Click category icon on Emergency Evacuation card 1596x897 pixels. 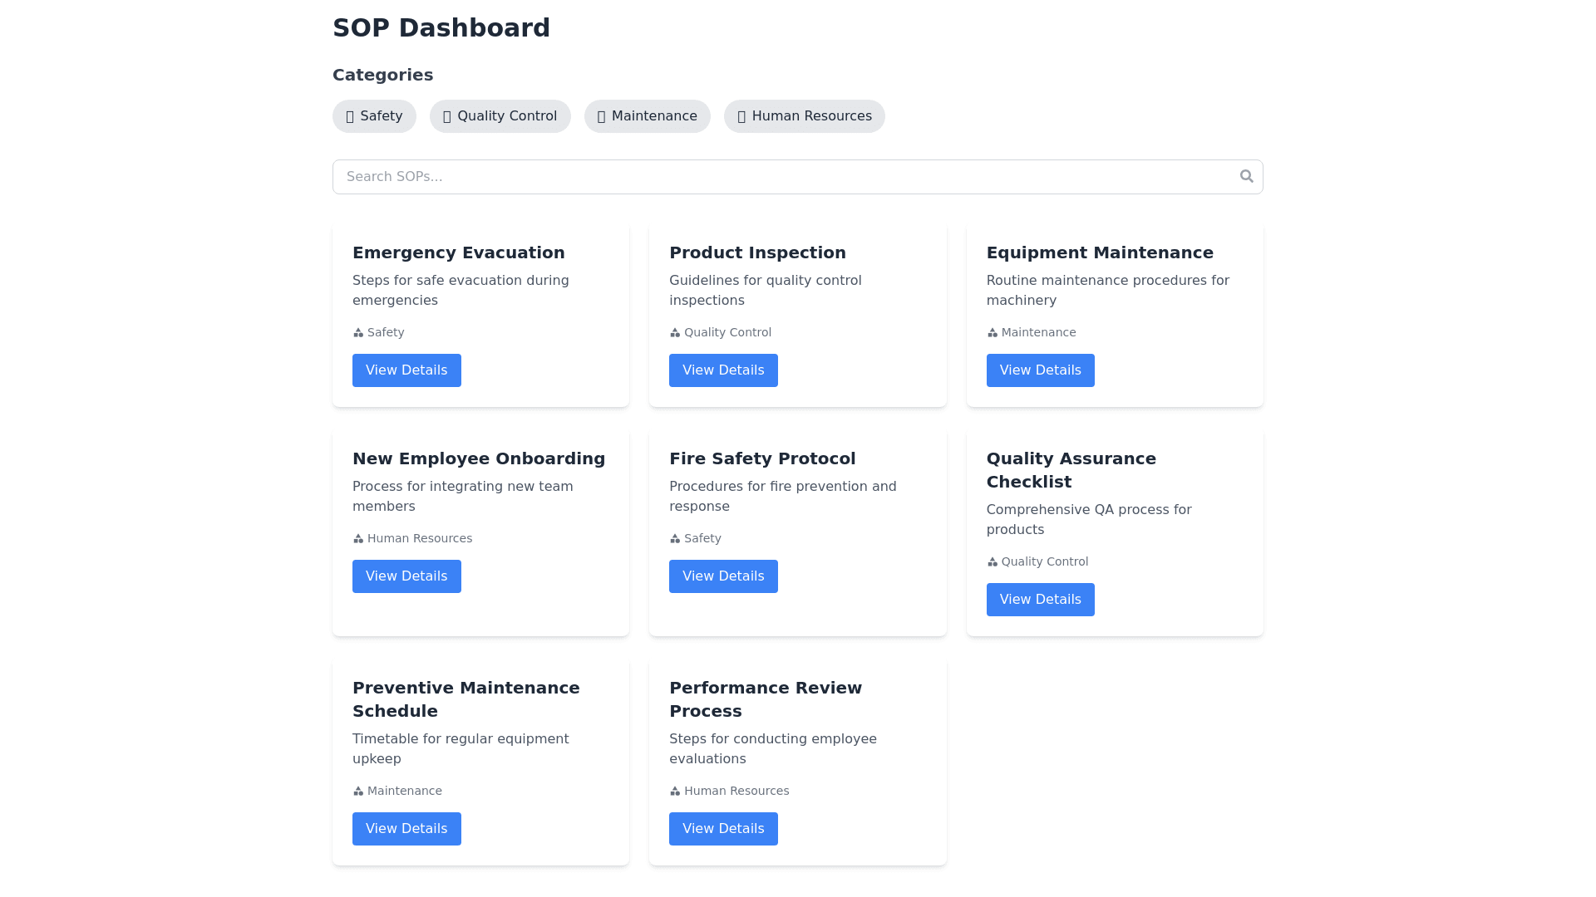(358, 333)
